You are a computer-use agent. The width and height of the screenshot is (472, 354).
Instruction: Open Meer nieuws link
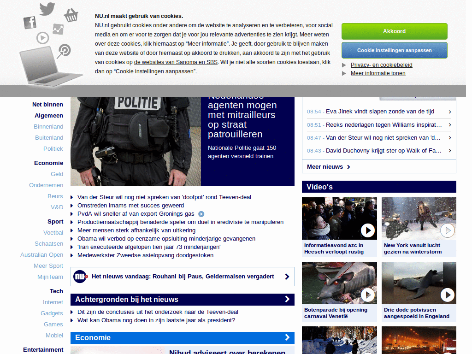[328, 167]
